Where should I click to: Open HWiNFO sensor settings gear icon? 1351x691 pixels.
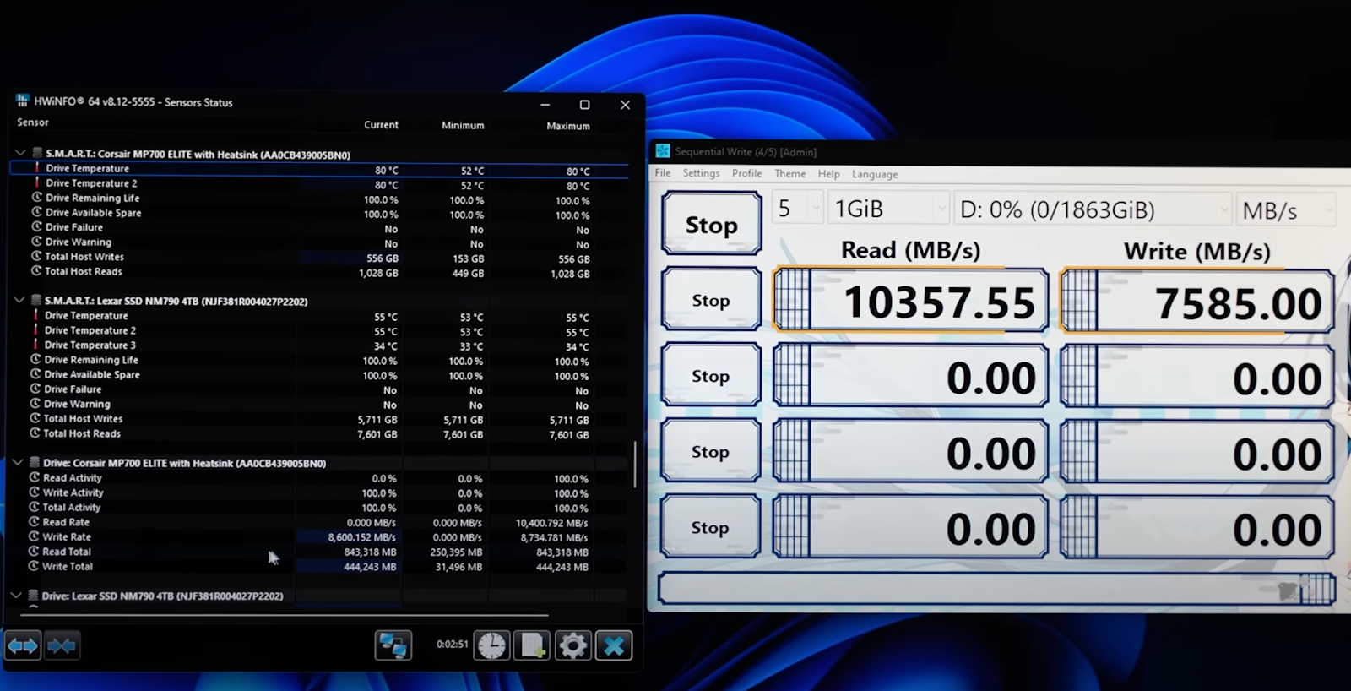click(572, 645)
